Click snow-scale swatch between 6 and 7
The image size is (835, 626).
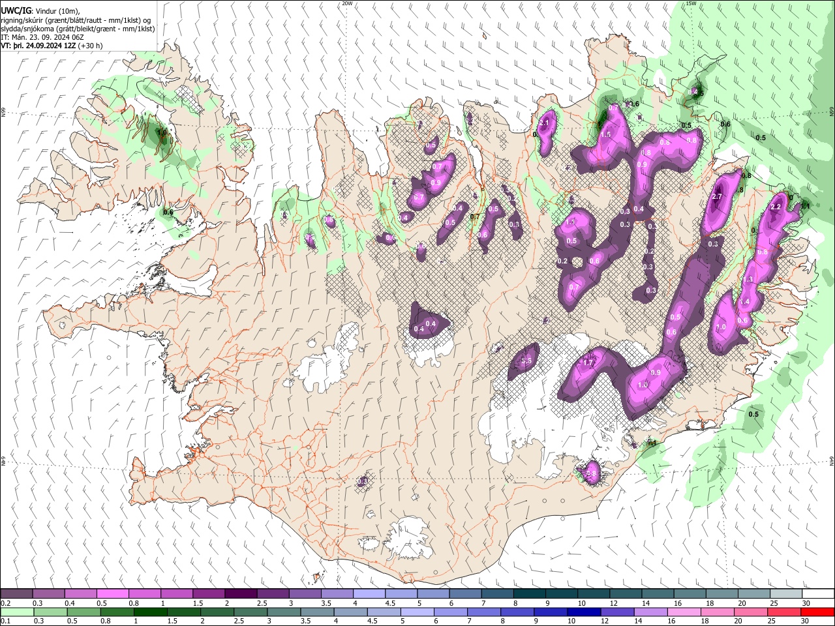point(466,594)
